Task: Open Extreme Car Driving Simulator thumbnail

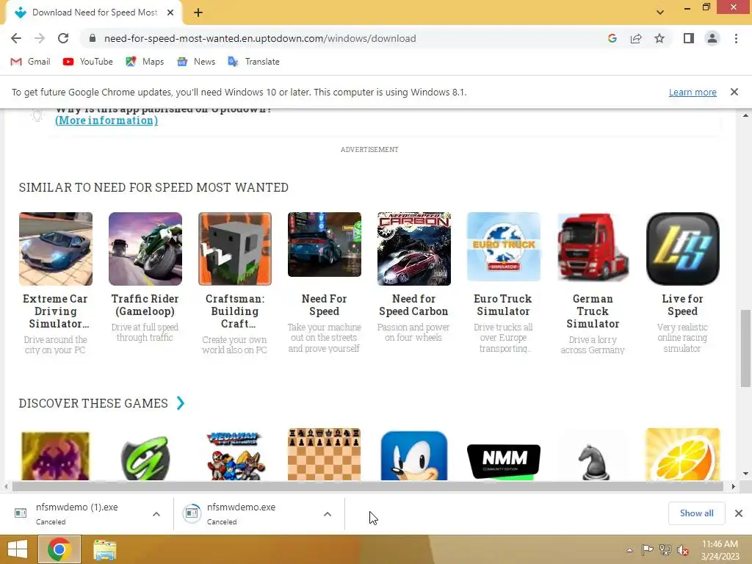Action: (x=56, y=249)
